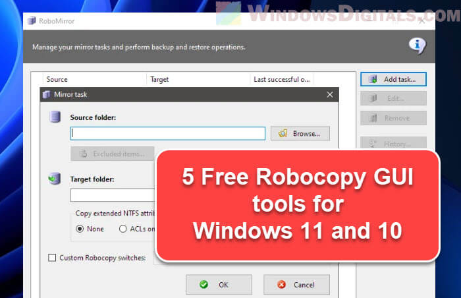The width and height of the screenshot is (461, 298).
Task: Open the Excluded items... dialog
Action: [x=113, y=154]
